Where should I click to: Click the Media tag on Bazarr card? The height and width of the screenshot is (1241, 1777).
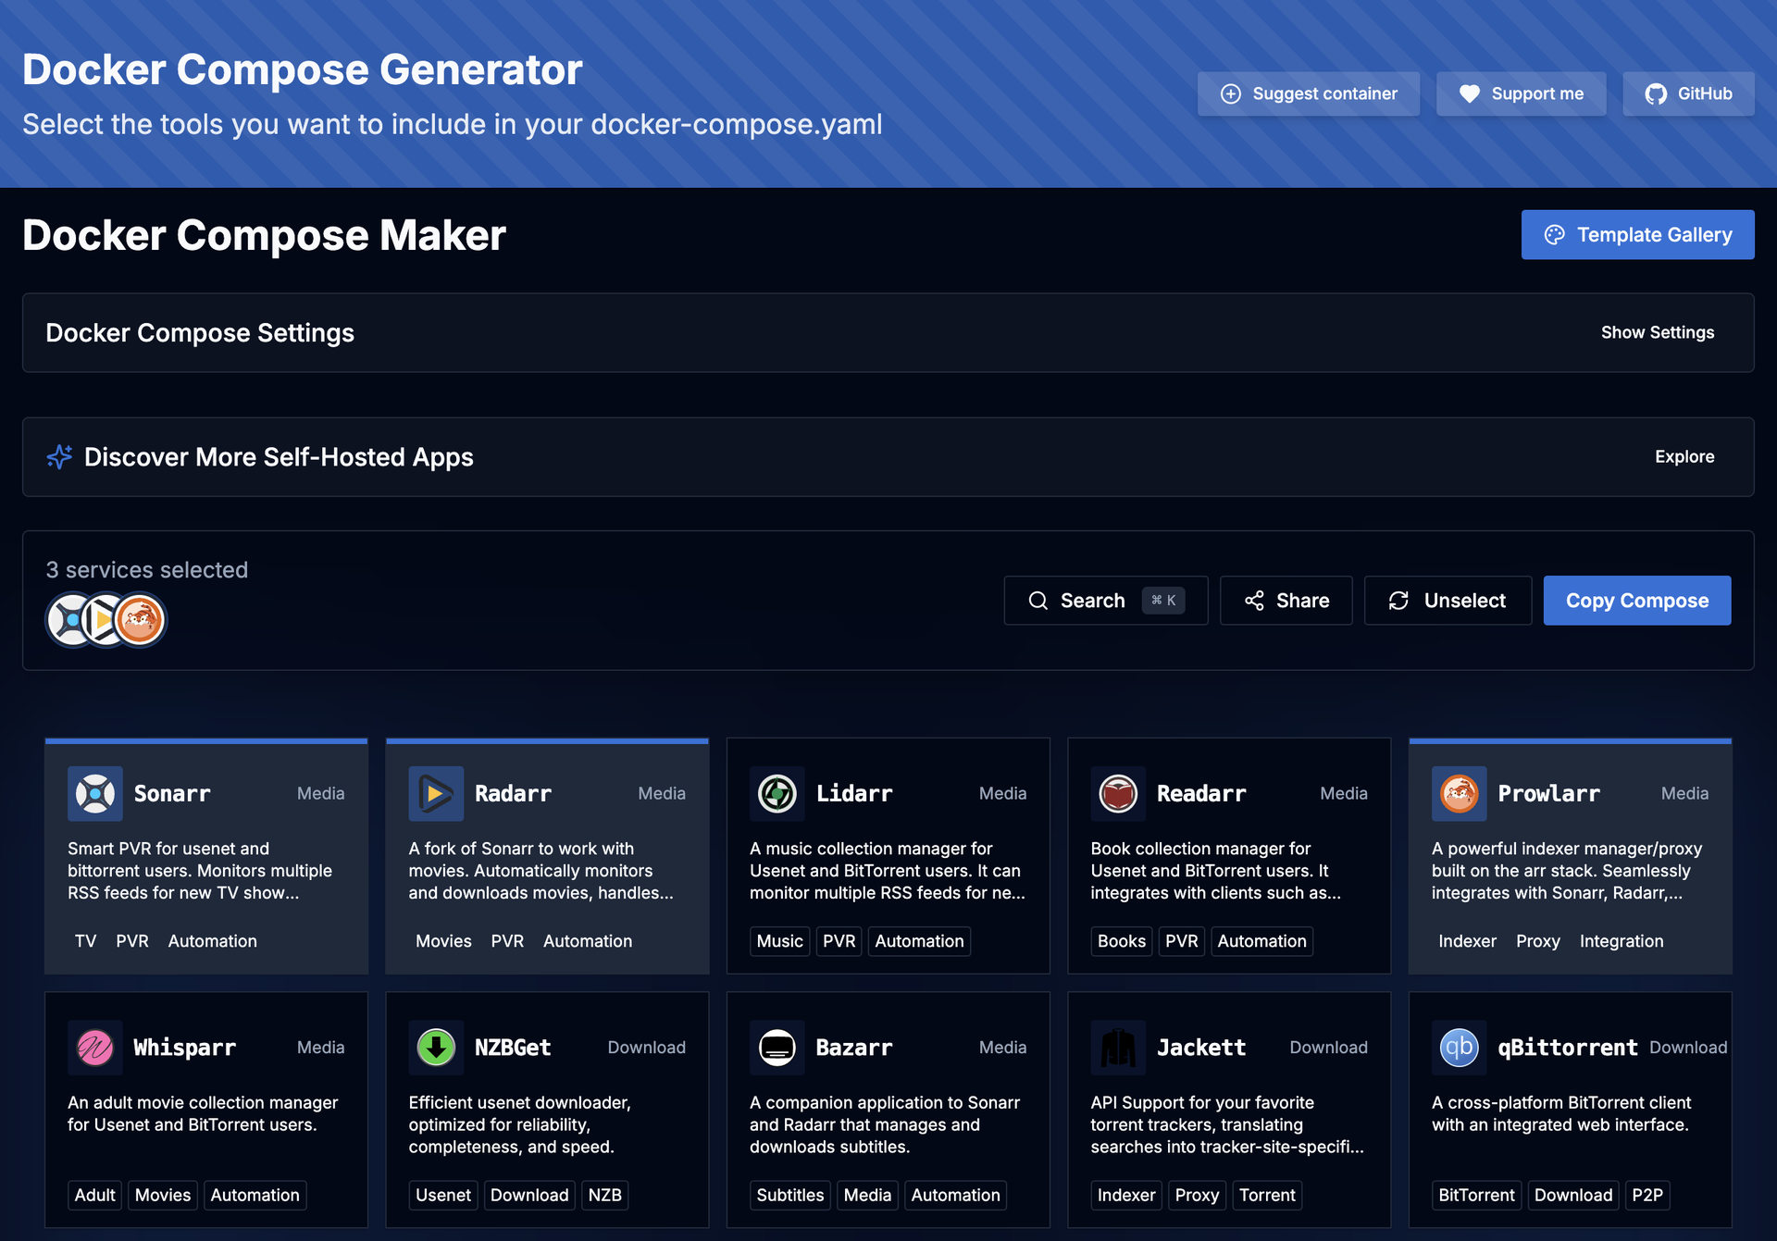867,1195
